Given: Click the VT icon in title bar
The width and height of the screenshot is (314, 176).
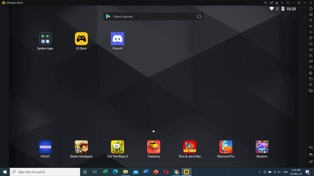Looking at the screenshot, I should click(x=271, y=3).
